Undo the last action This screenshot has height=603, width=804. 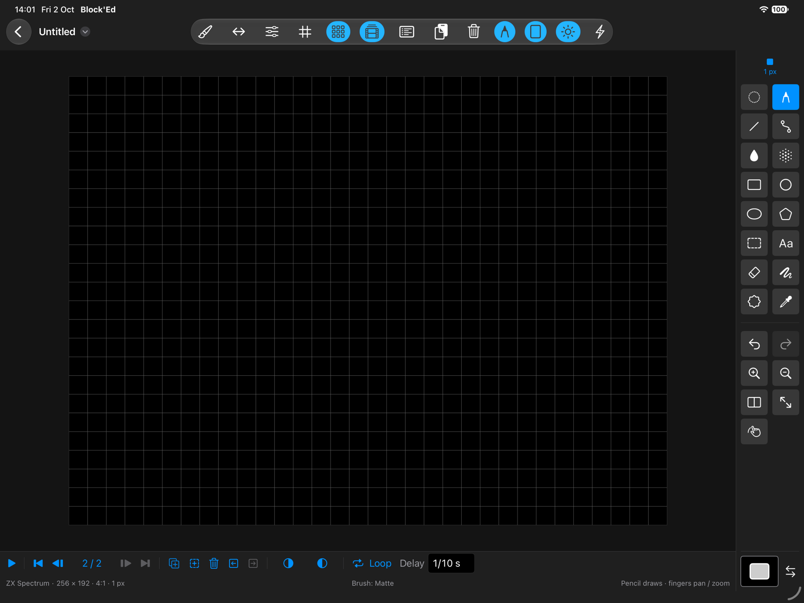(754, 344)
